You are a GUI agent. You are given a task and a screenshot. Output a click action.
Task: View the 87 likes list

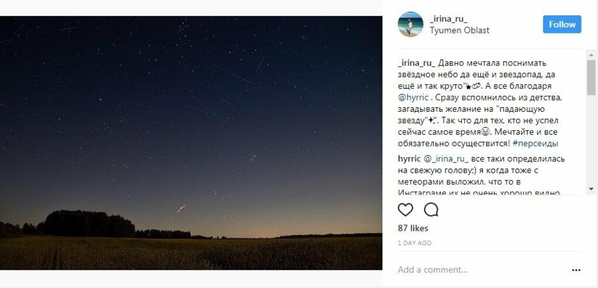413,228
